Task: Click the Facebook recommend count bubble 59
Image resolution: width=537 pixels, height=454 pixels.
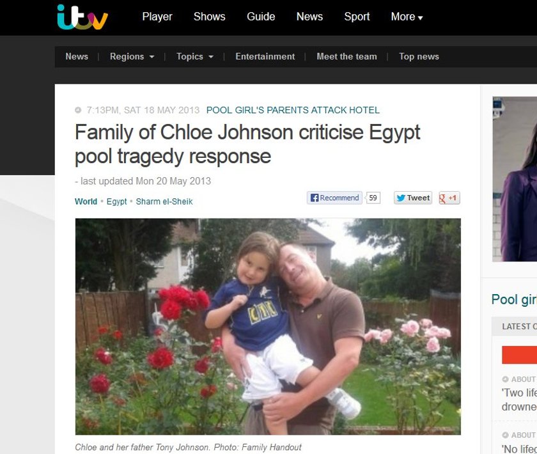Action: coord(373,198)
